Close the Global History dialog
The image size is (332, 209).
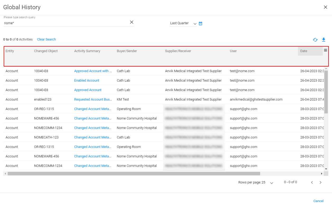pyautogui.click(x=325, y=7)
